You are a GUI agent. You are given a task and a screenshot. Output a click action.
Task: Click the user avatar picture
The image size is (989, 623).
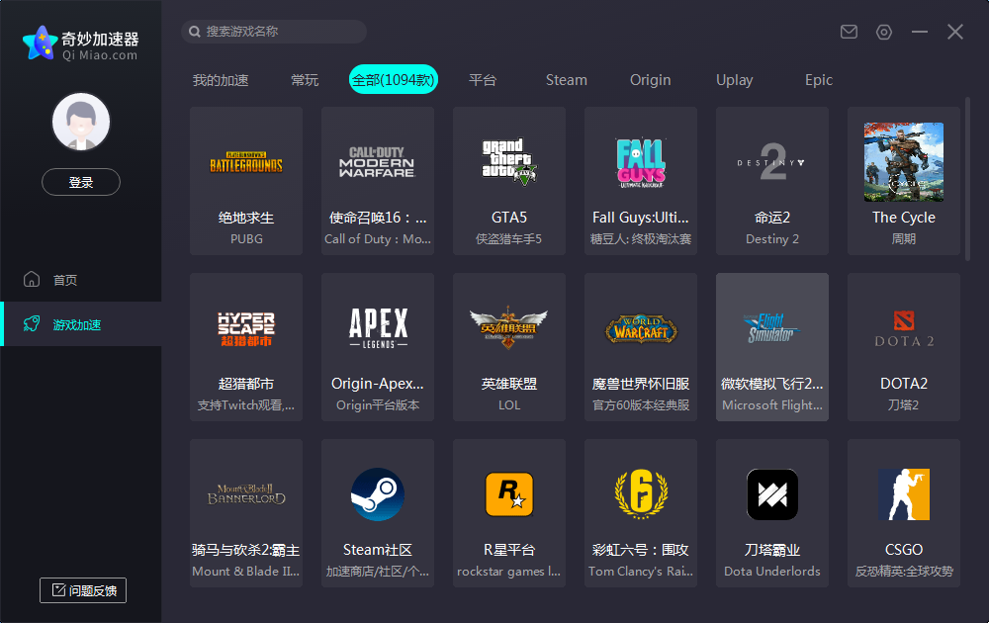click(x=81, y=123)
